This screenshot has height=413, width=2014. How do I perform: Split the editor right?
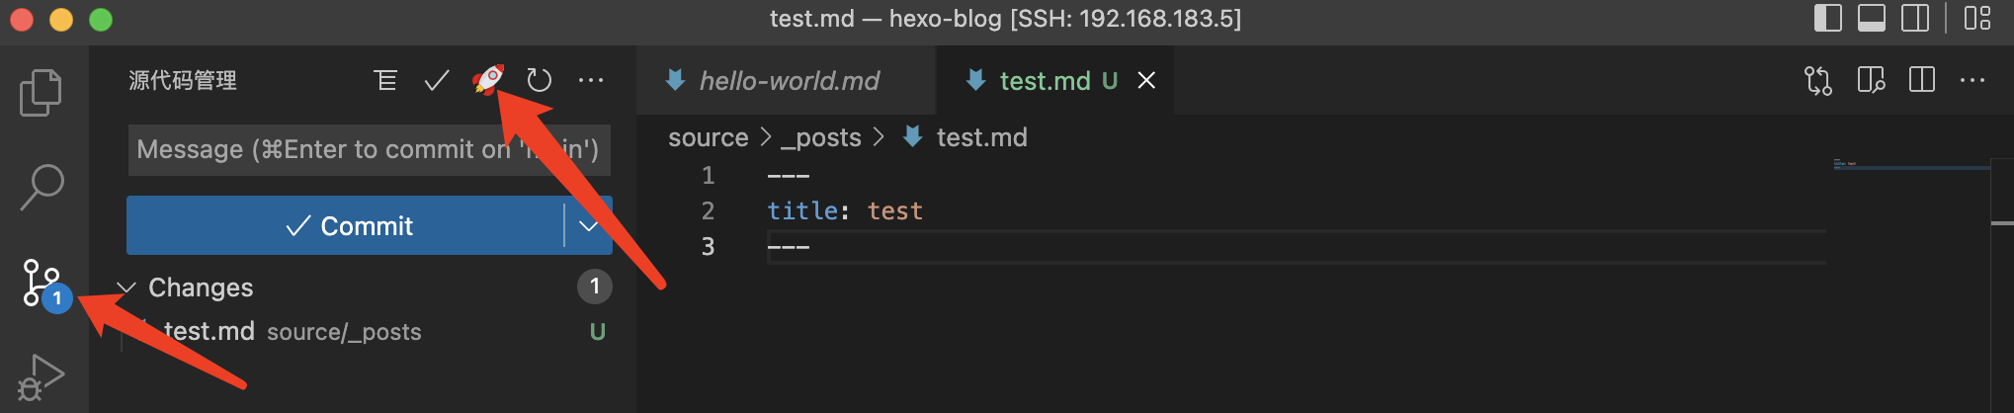click(1922, 80)
